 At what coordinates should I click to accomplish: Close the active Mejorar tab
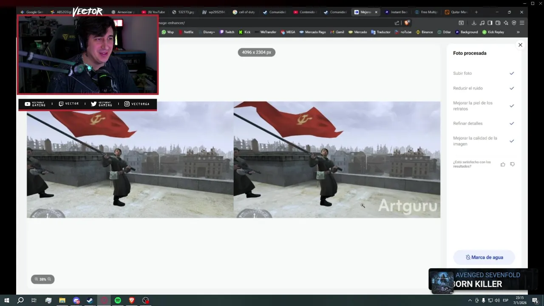[376, 12]
